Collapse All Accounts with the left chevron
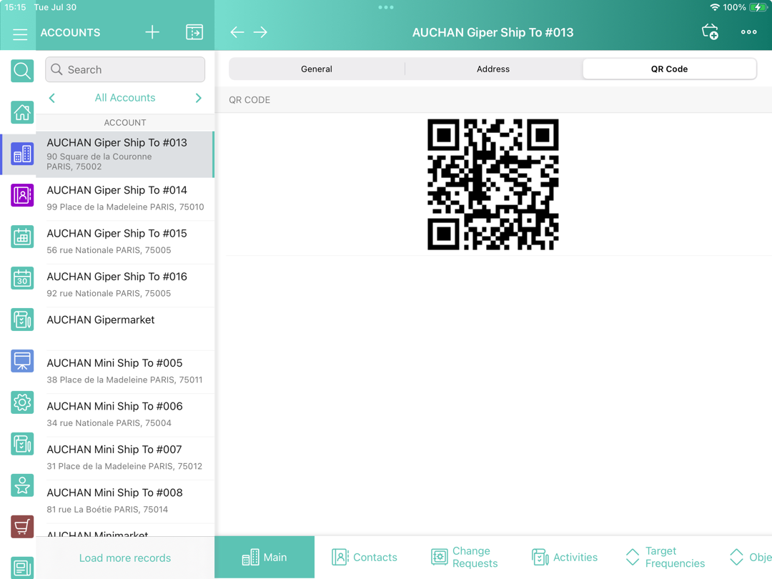The image size is (772, 579). [x=51, y=98]
